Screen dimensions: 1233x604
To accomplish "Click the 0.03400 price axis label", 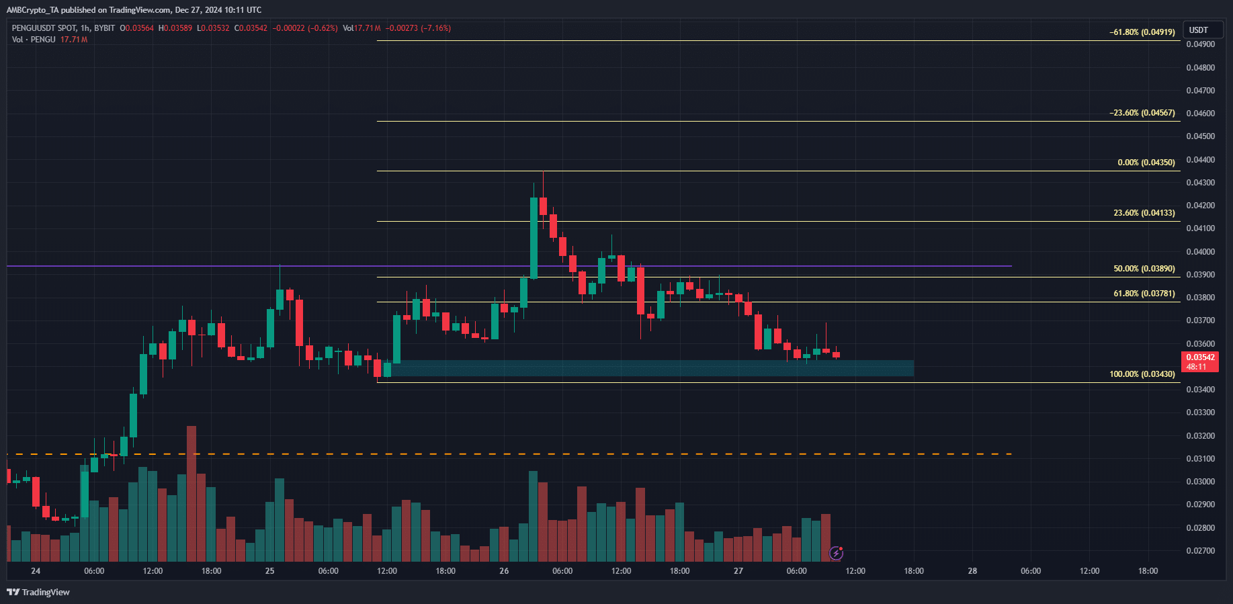I will (1200, 390).
